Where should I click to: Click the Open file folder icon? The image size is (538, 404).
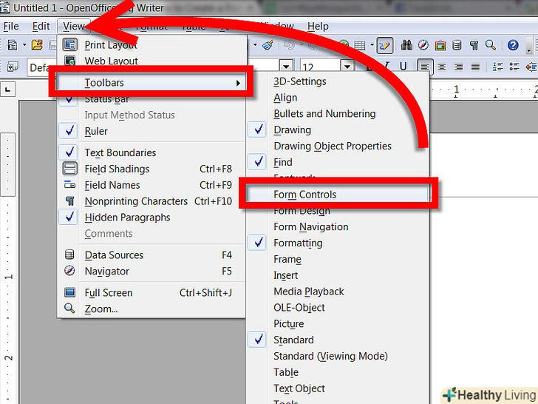click(37, 45)
